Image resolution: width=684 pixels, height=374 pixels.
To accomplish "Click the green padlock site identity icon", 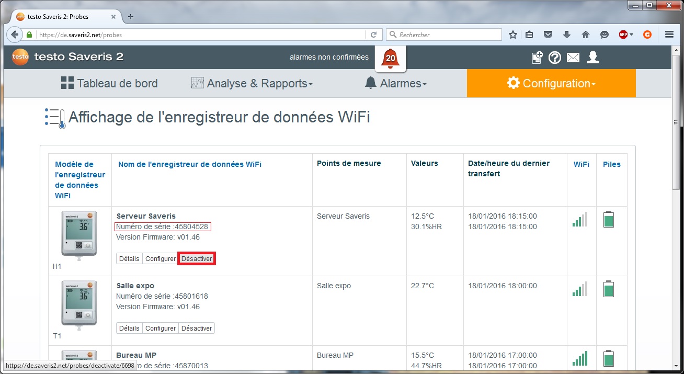I will [29, 35].
